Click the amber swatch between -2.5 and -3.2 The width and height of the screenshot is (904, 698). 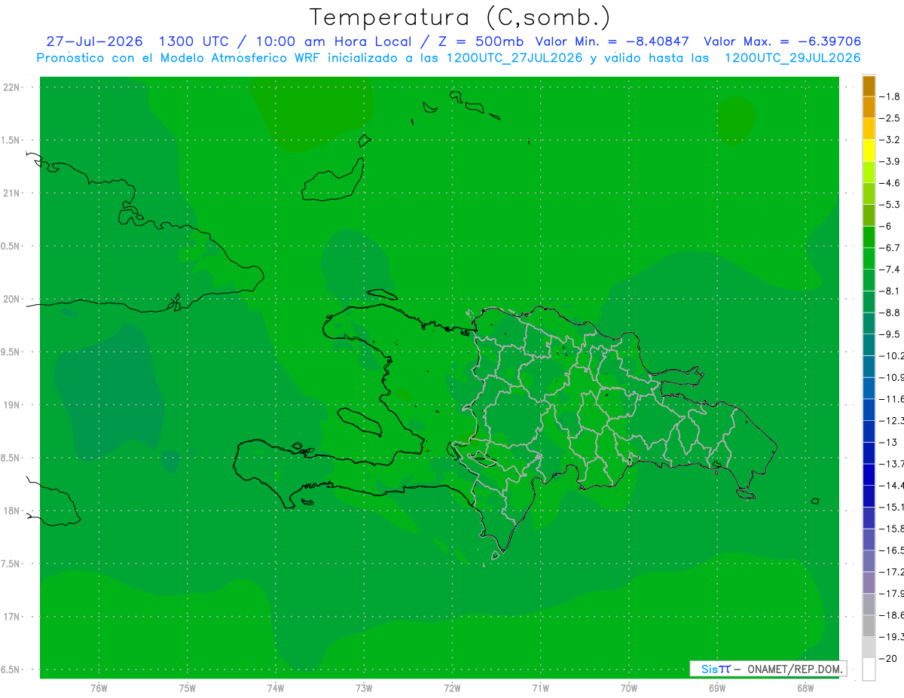[x=869, y=129]
